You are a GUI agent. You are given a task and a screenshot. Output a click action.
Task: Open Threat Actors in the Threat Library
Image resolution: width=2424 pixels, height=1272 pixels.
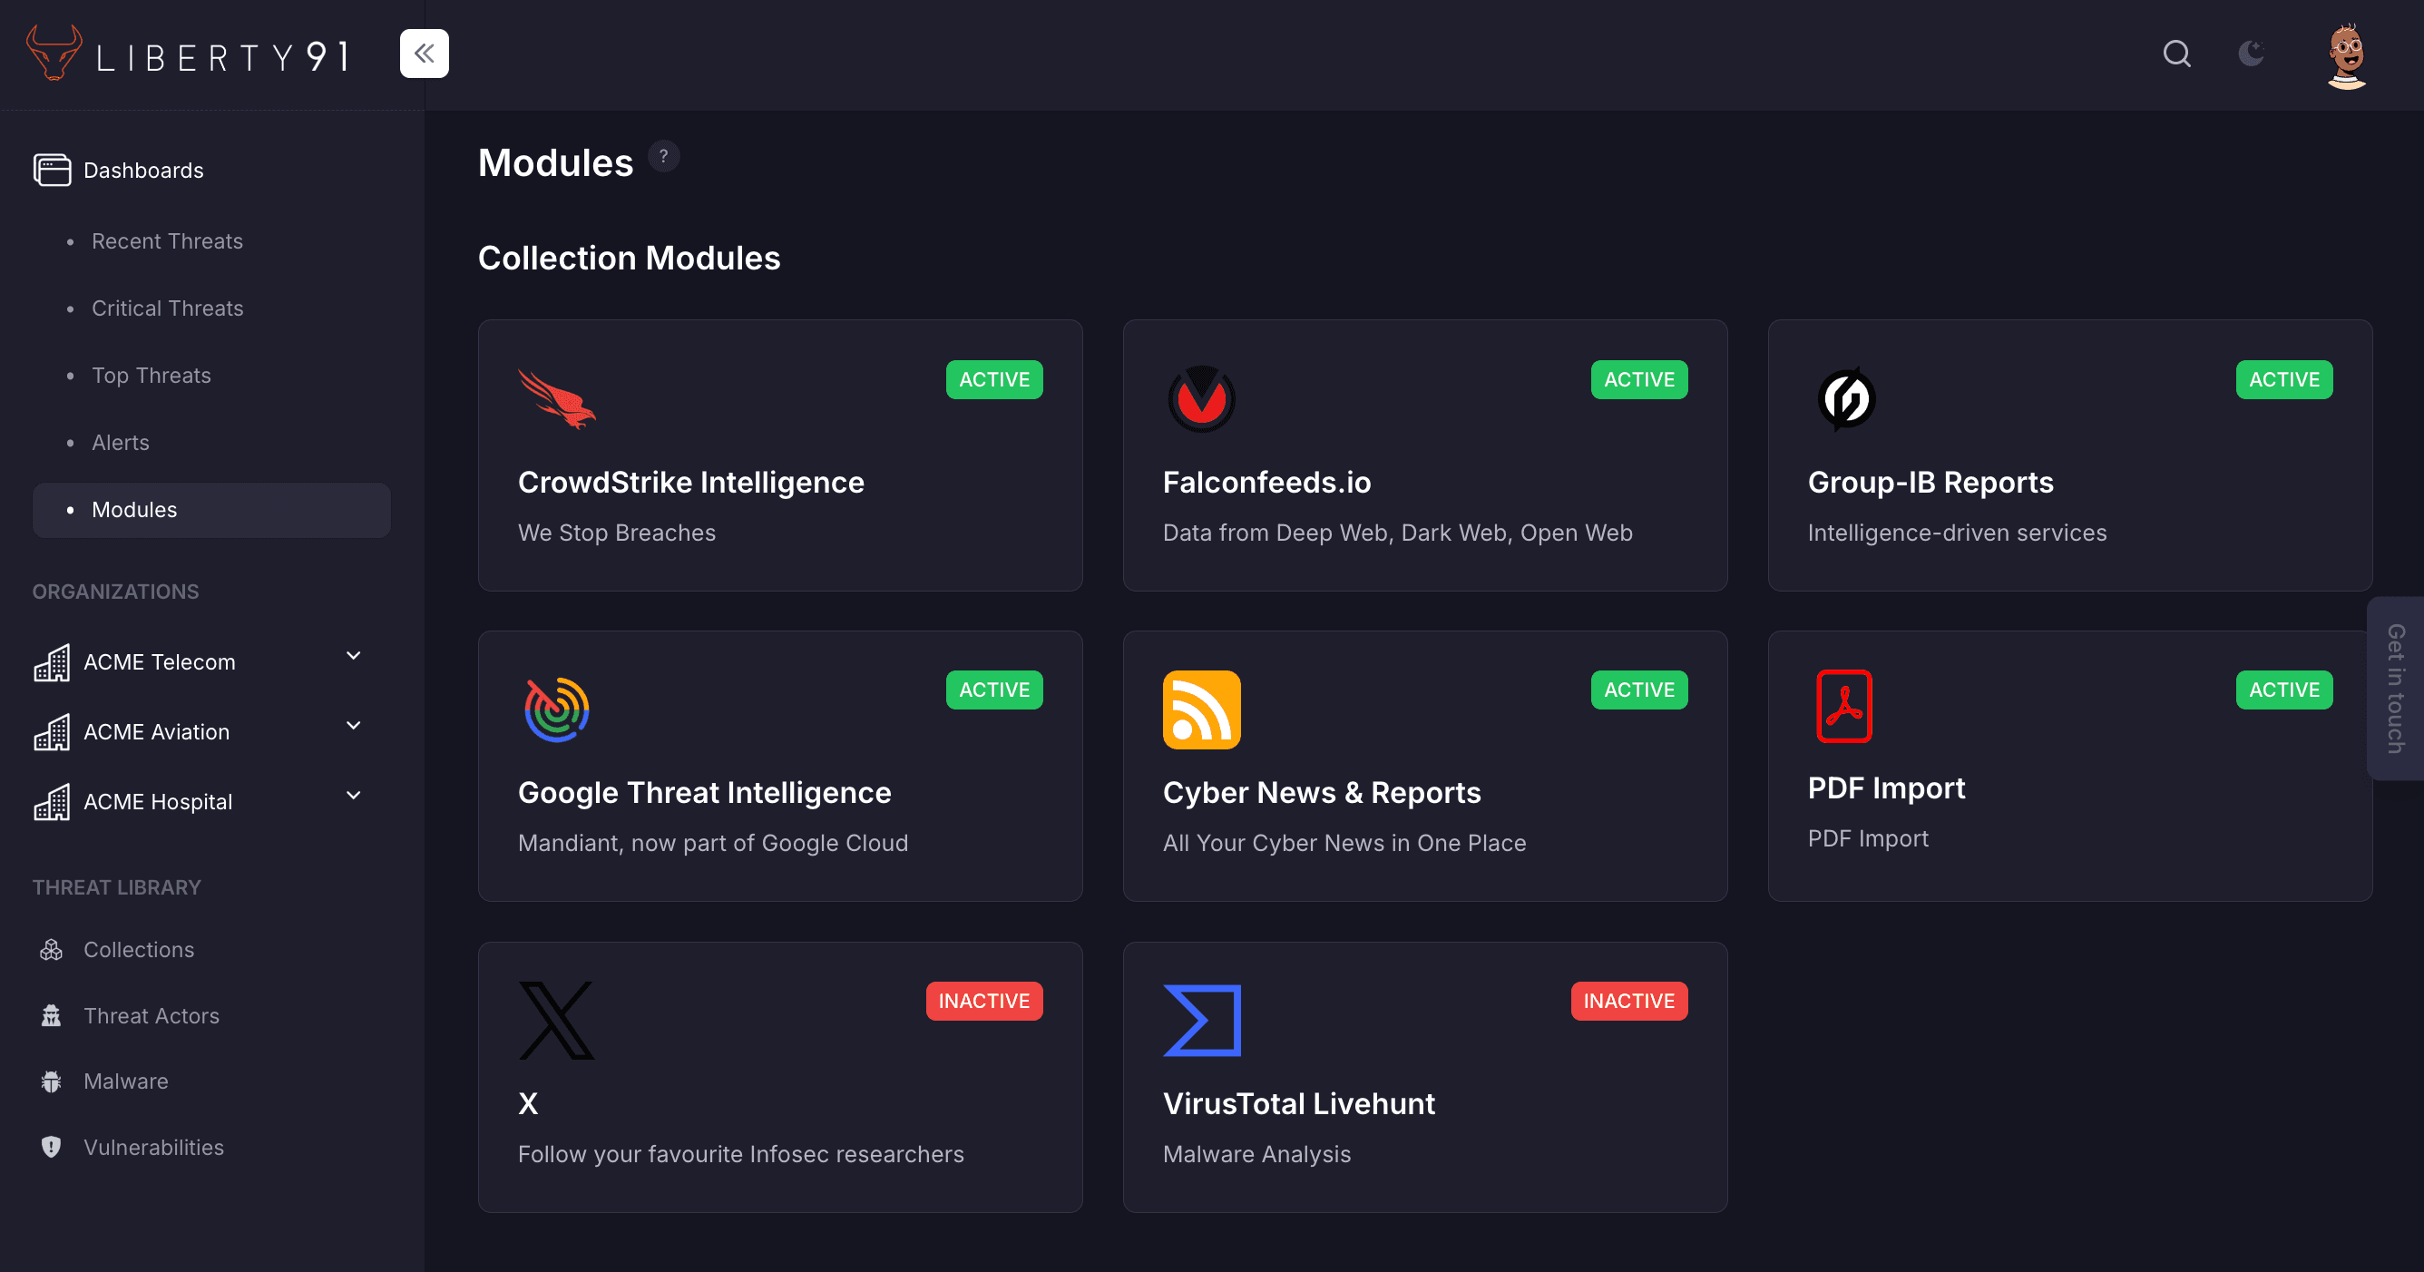(151, 1015)
